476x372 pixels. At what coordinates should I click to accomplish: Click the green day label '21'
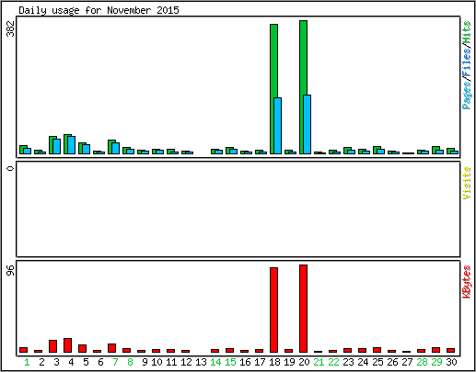coord(319,362)
